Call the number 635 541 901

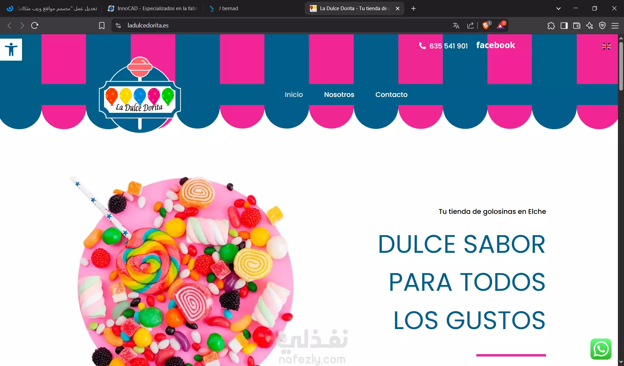pos(449,46)
